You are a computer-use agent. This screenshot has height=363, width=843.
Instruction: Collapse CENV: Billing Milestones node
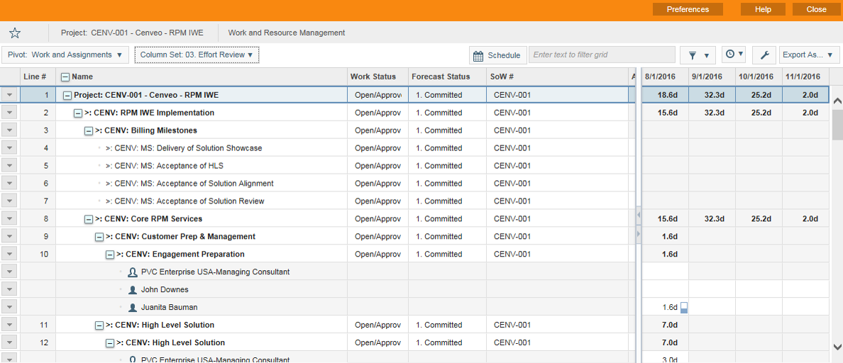[x=89, y=130]
